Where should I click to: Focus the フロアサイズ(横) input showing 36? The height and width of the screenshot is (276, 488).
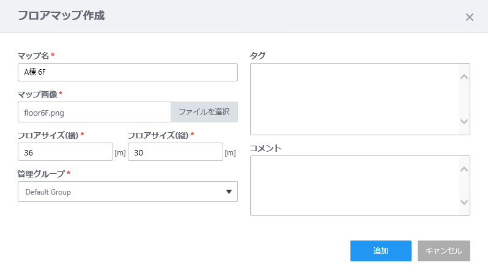tap(65, 152)
